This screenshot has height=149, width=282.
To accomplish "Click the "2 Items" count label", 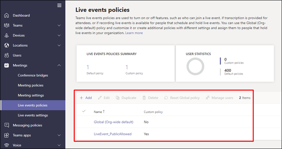I will tap(245, 98).
